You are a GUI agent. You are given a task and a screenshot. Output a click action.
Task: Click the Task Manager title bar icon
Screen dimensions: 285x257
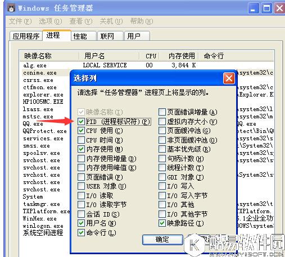[11, 8]
